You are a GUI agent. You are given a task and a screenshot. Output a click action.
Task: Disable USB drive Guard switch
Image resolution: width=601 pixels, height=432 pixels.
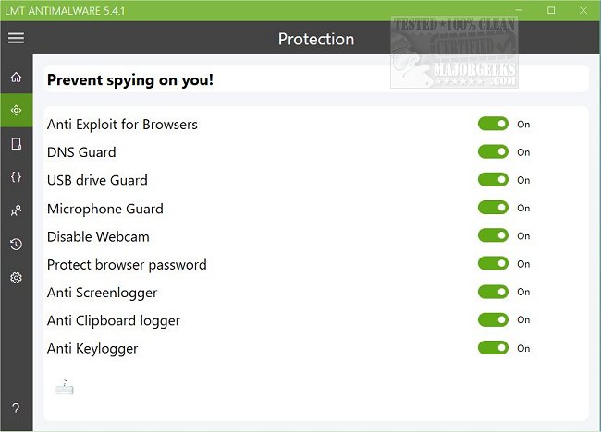tap(493, 180)
